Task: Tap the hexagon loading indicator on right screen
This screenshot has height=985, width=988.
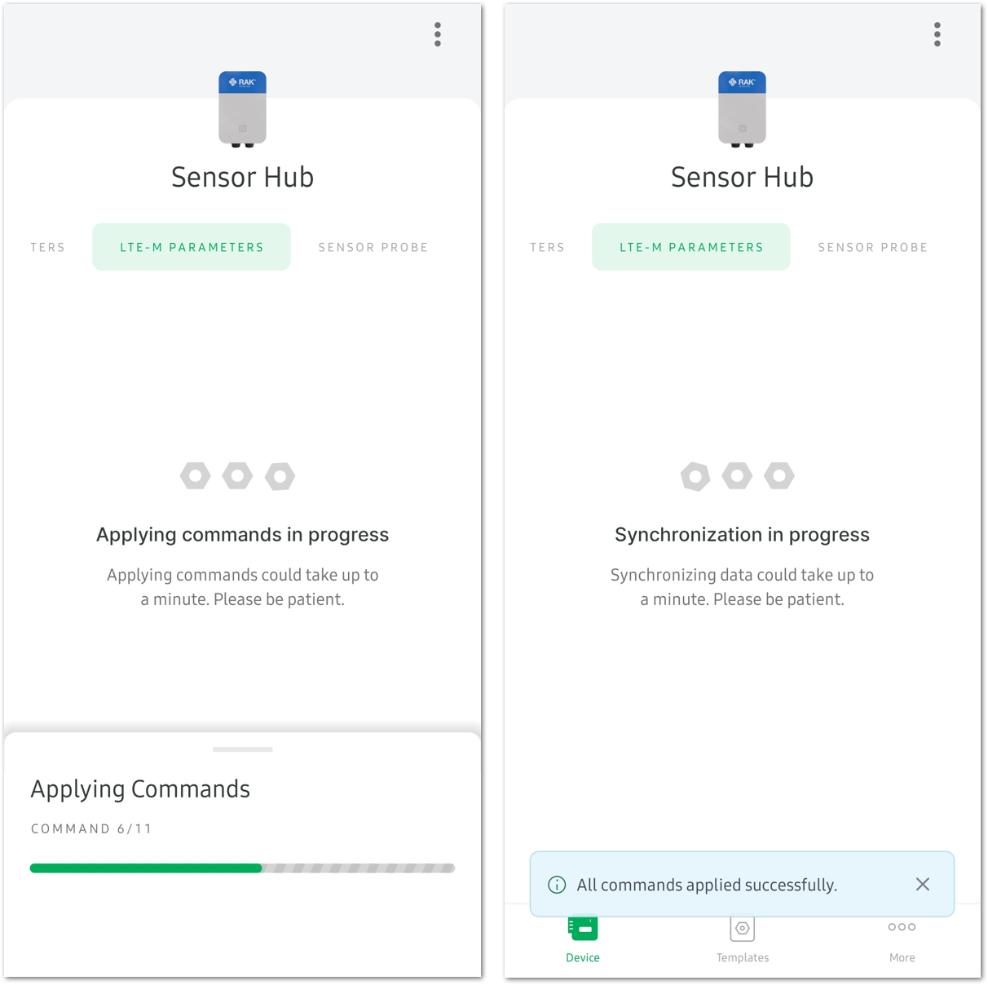Action: click(737, 475)
